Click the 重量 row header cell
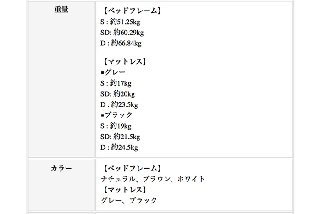The width and height of the screenshot is (321, 214). pos(61,79)
